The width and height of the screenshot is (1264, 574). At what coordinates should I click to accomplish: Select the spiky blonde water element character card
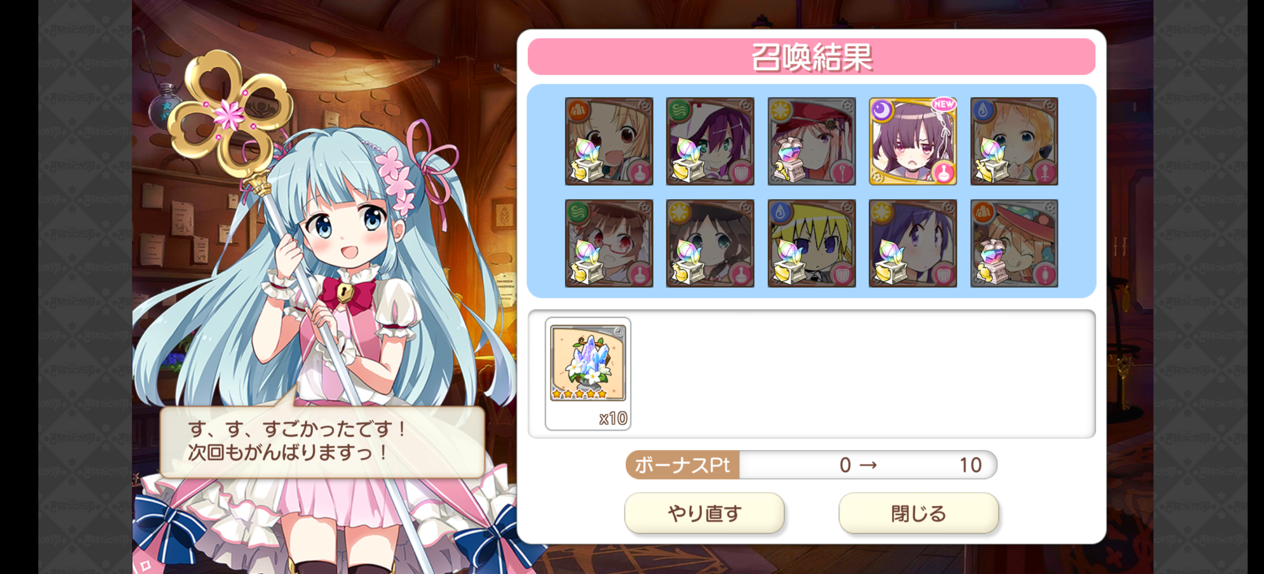(x=812, y=243)
